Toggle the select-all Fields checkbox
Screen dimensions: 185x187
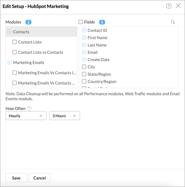pyautogui.click(x=81, y=22)
